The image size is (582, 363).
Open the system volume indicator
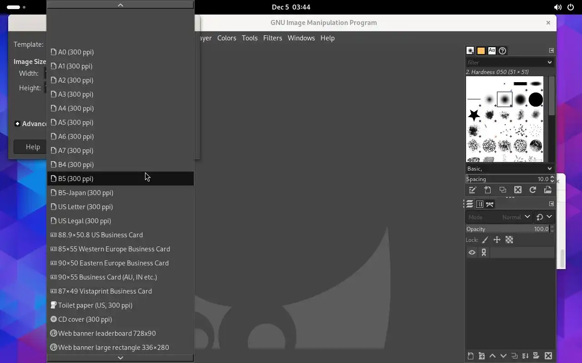558,7
